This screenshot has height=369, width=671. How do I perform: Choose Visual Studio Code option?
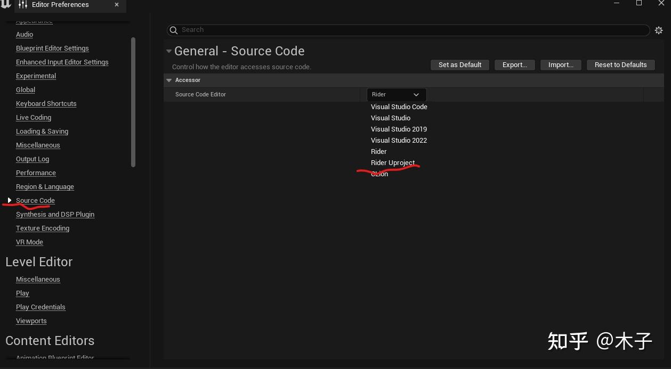[x=399, y=107]
